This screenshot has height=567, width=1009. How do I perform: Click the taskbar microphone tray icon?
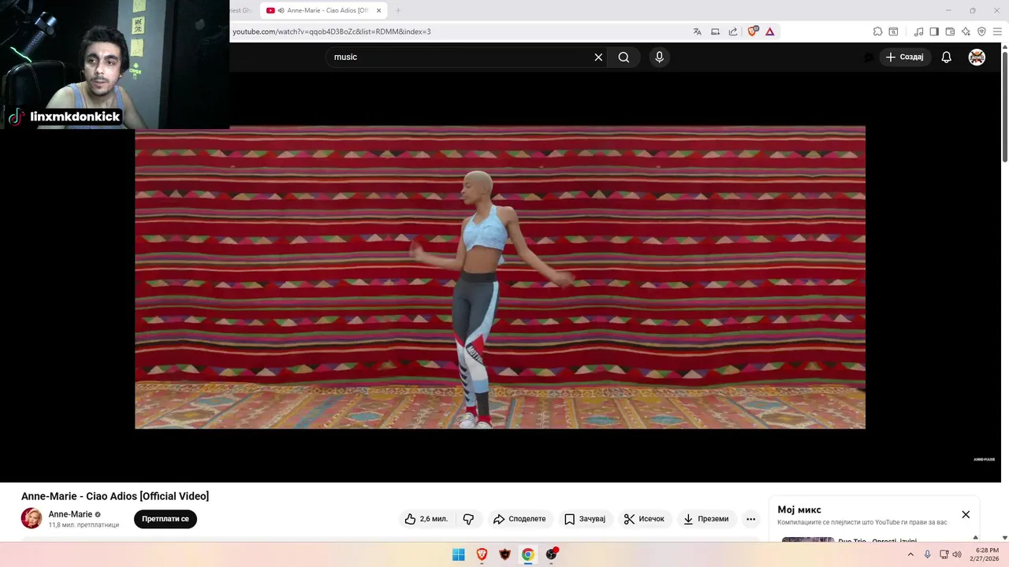tap(928, 554)
